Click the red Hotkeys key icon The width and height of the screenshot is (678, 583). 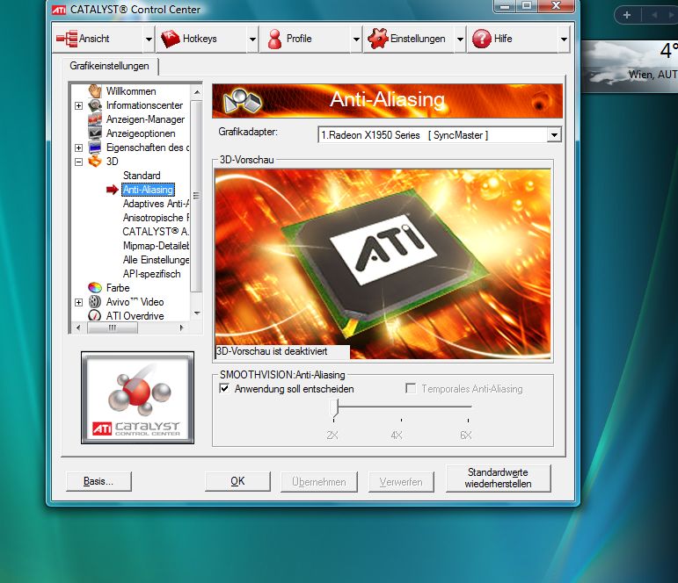click(170, 39)
